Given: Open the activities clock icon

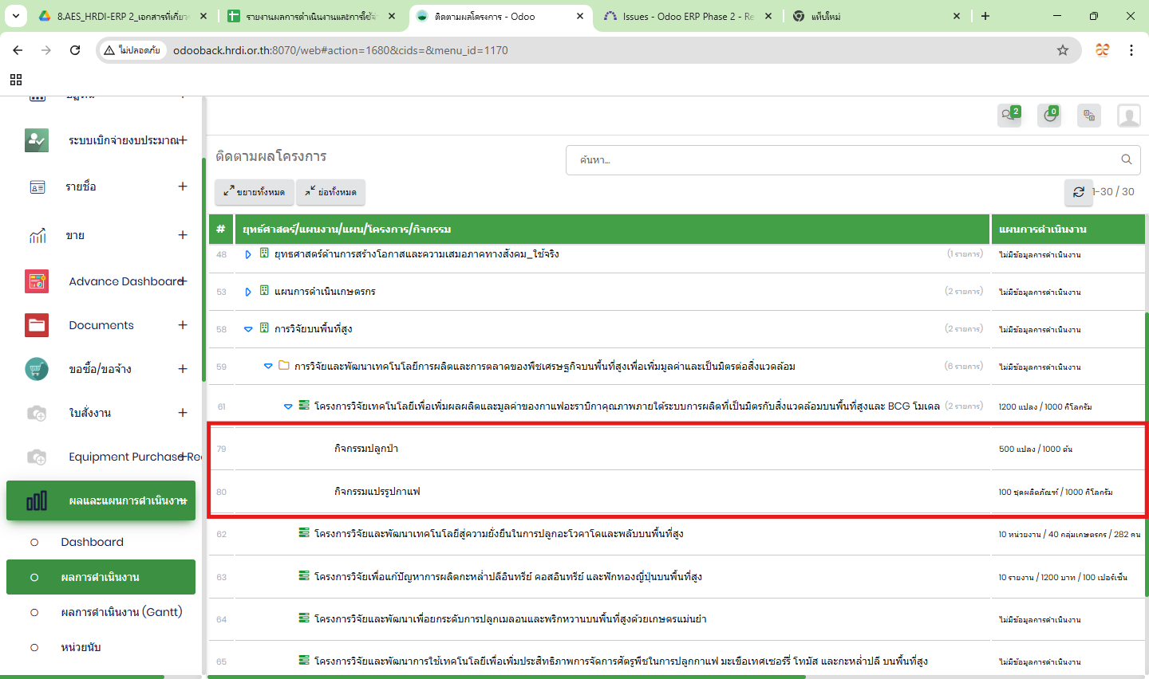Looking at the screenshot, I should pyautogui.click(x=1049, y=116).
